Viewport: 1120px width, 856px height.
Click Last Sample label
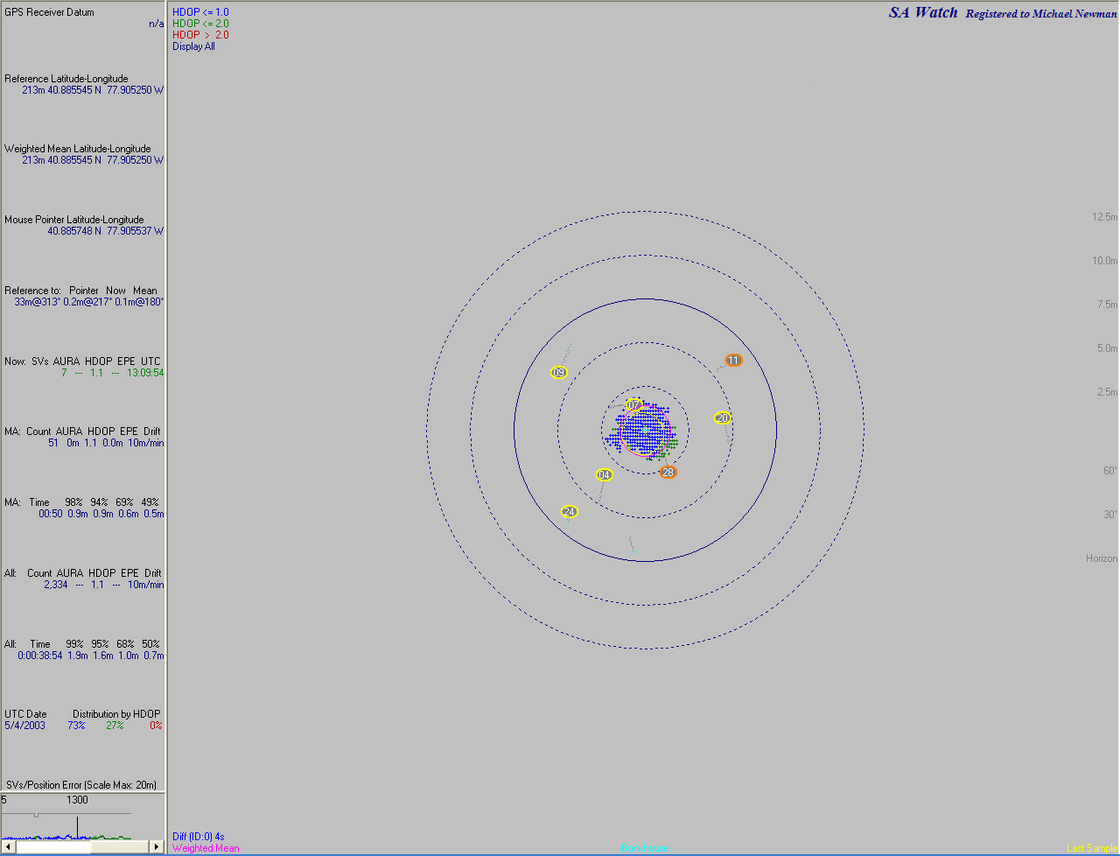(1091, 848)
